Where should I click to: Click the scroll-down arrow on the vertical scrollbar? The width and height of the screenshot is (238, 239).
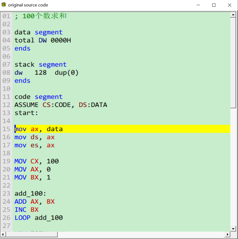(233, 228)
